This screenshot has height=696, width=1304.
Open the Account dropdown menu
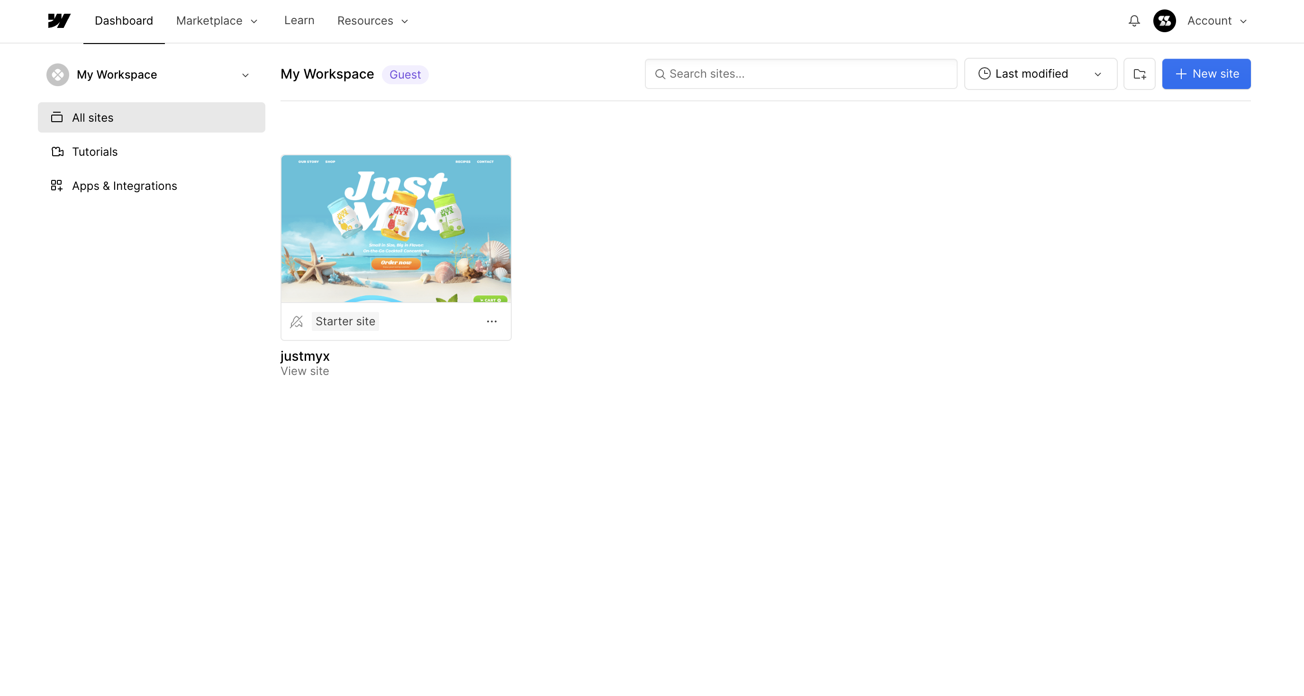coord(1216,21)
